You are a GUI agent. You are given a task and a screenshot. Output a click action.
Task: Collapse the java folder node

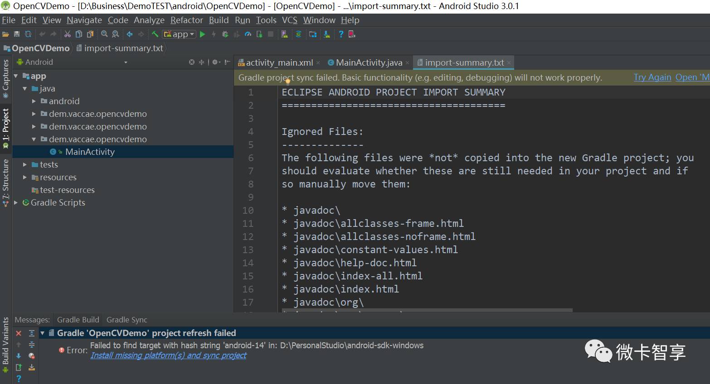pos(25,89)
